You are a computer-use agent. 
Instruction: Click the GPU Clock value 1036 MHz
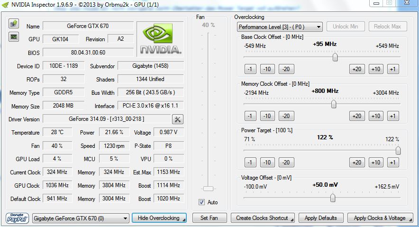coord(57,185)
